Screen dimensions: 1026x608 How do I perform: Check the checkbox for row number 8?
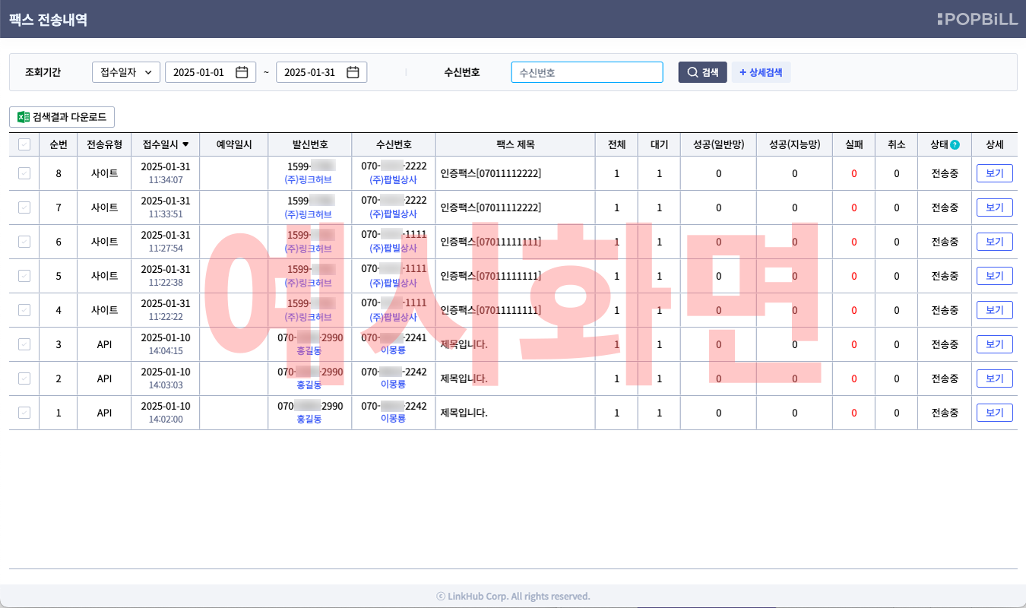tap(24, 173)
